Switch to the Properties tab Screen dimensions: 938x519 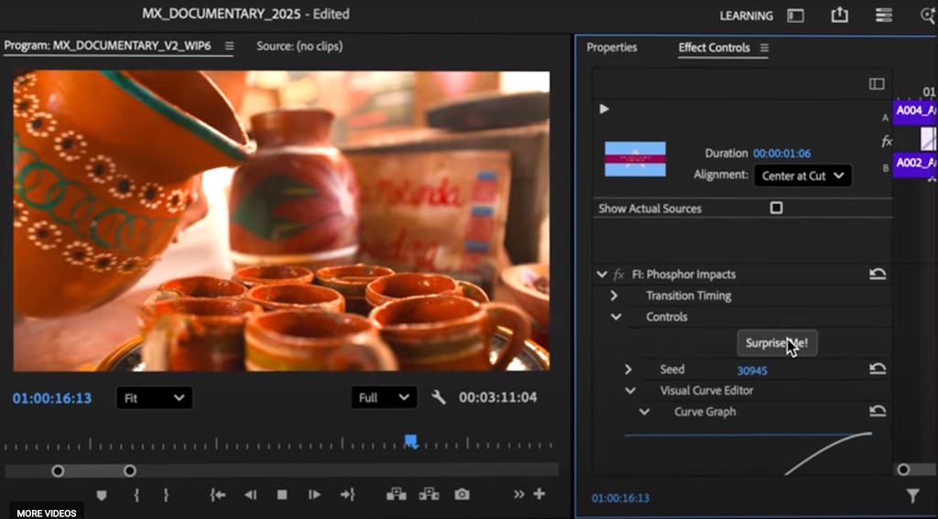click(611, 48)
